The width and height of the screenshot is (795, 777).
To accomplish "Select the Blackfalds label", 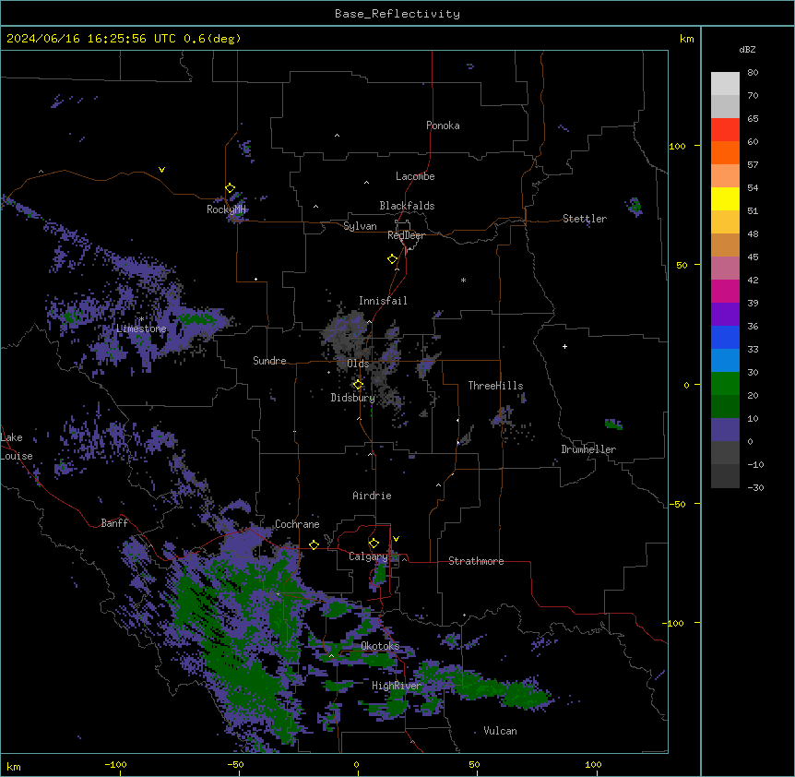I will pyautogui.click(x=407, y=206).
